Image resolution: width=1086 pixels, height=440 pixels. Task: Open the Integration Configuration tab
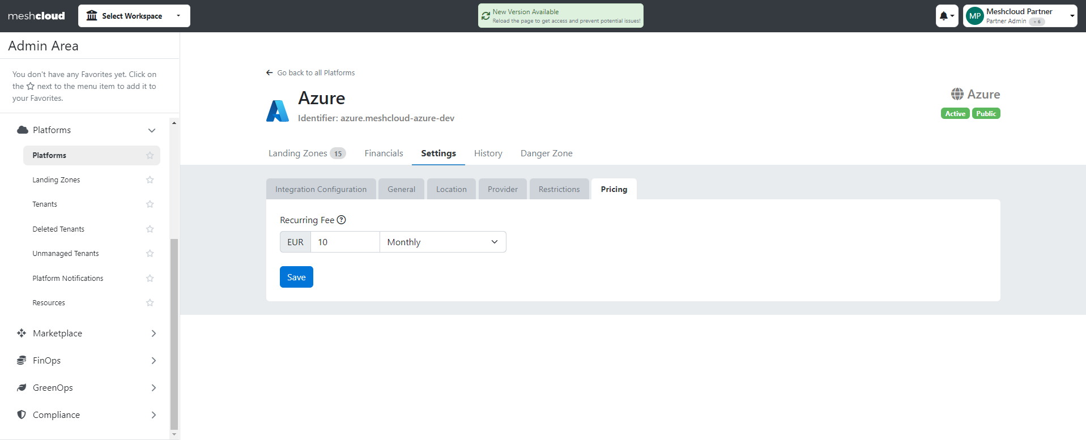[321, 189]
